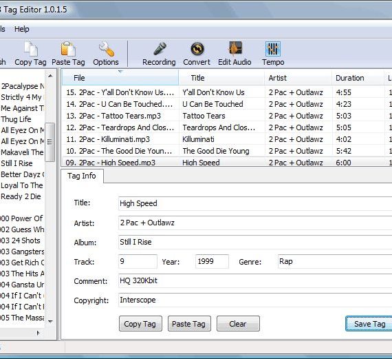Click the Copy Tag toolbar icon
This screenshot has width=392, height=359.
click(30, 49)
